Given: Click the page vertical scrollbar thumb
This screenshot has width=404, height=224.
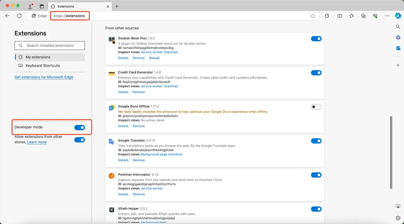Looking at the screenshot, I should pyautogui.click(x=391, y=153).
